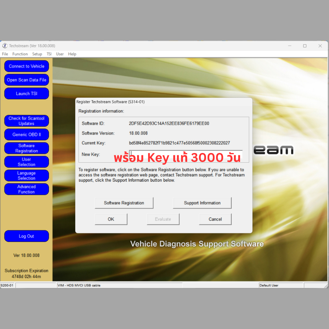The height and width of the screenshot is (329, 329).
Task: Open the Function menu
Action: coord(20,54)
